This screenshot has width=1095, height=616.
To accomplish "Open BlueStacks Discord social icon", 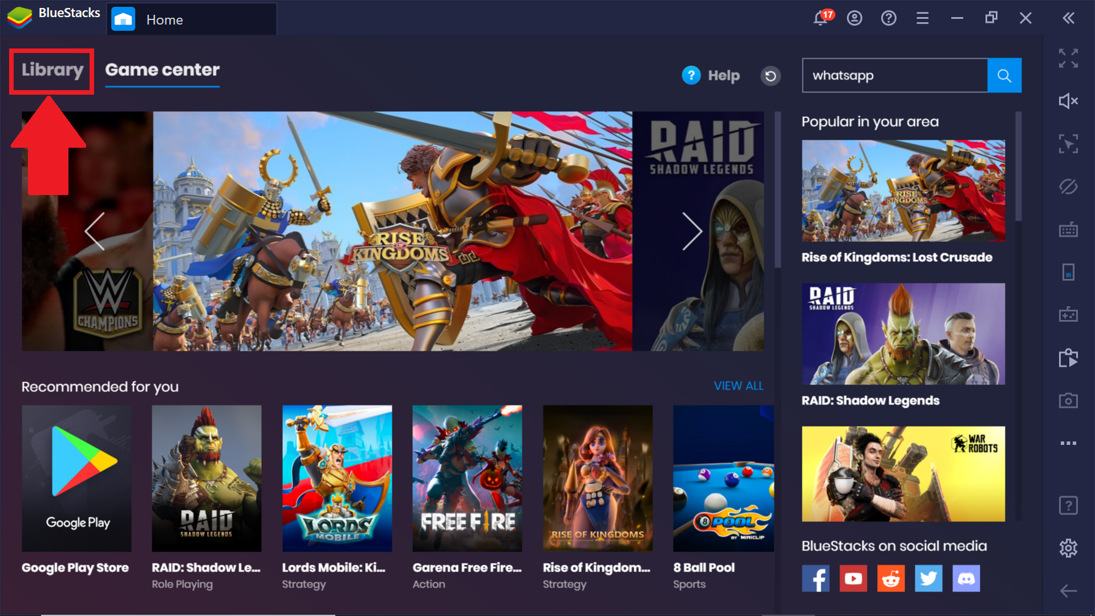I will pos(966,578).
